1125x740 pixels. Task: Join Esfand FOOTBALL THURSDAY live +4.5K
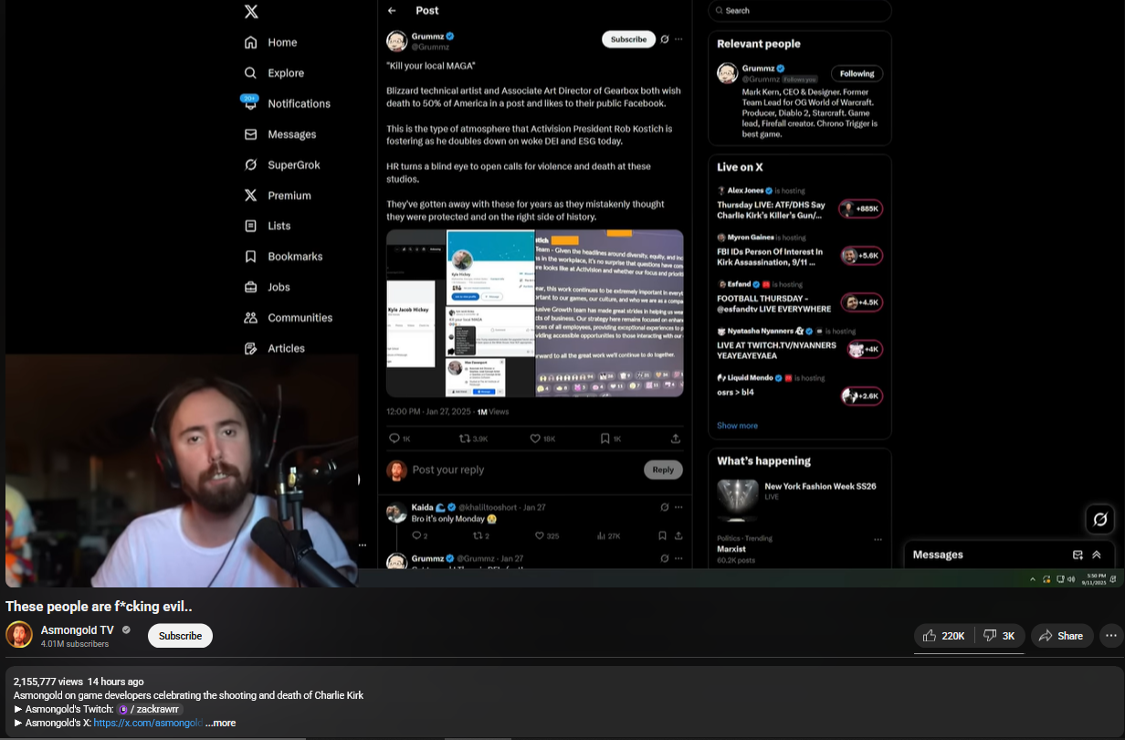[x=861, y=302]
